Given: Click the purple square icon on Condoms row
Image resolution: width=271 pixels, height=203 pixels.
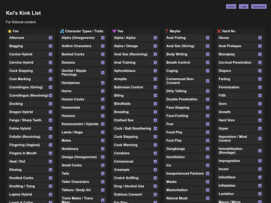Looking at the screenshot, I should pos(155,153).
